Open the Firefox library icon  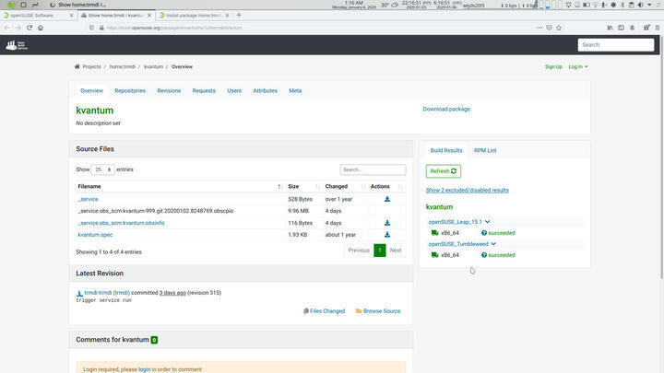click(x=610, y=28)
